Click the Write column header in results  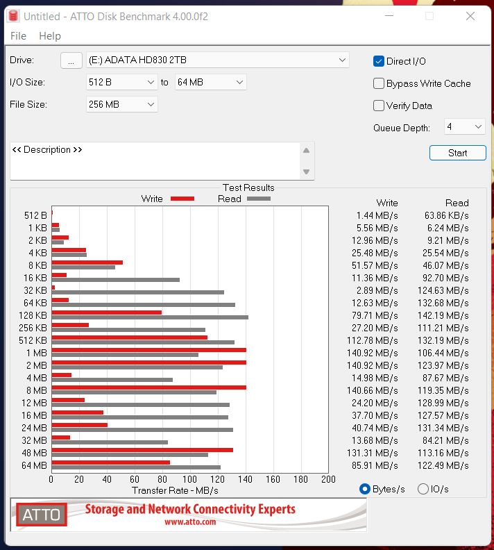point(386,203)
